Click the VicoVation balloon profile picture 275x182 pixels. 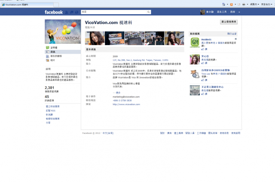click(x=63, y=31)
